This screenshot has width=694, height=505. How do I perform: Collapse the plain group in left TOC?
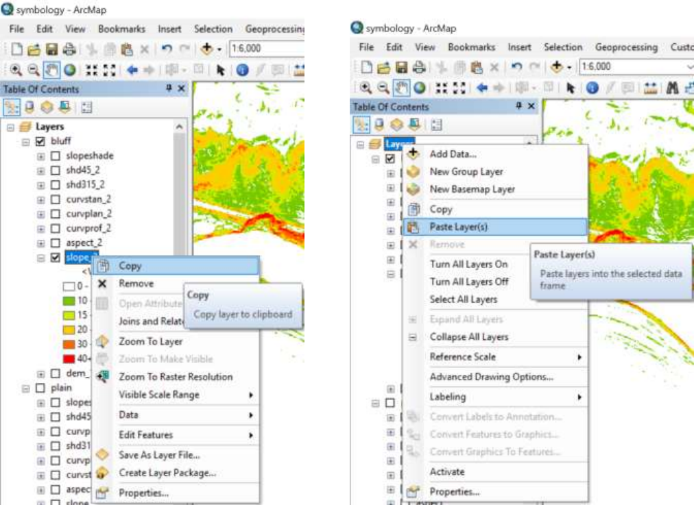click(25, 389)
